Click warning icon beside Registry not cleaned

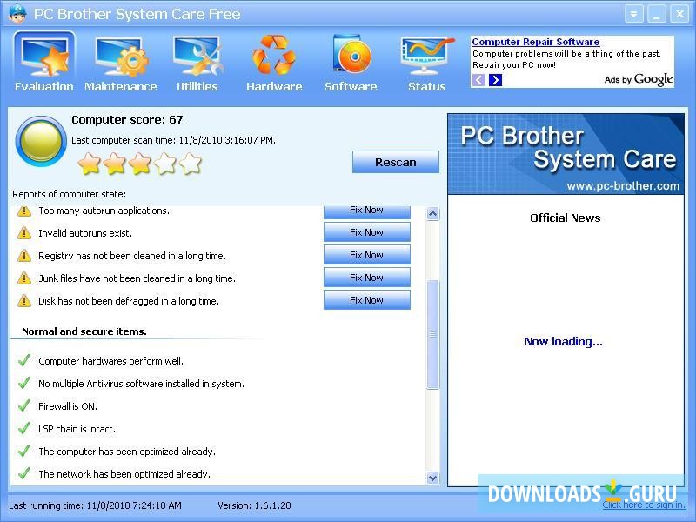tap(24, 256)
